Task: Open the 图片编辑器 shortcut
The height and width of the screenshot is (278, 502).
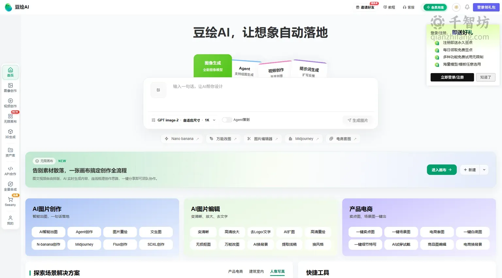Action: click(262, 139)
